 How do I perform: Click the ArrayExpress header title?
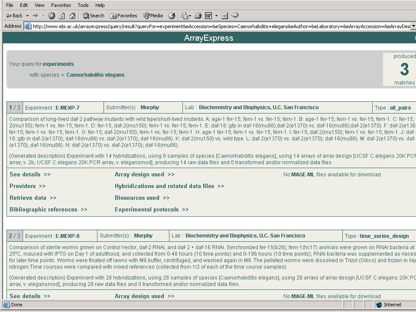[208, 38]
